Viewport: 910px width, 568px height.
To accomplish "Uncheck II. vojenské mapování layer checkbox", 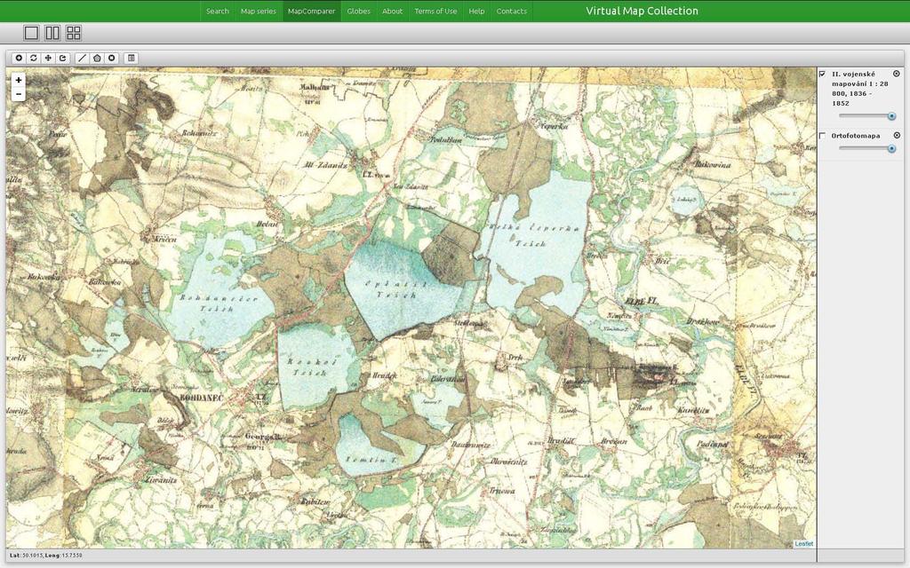I will [x=822, y=75].
